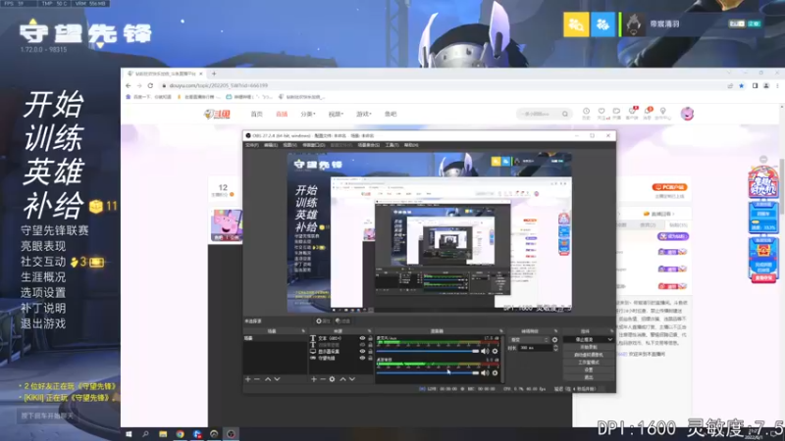Open first mixer channel gear settings
The image size is (785, 441).
click(496, 351)
